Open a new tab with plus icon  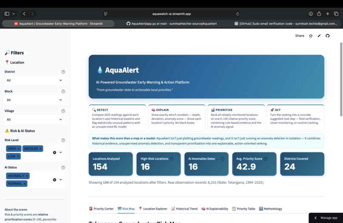click(328, 14)
